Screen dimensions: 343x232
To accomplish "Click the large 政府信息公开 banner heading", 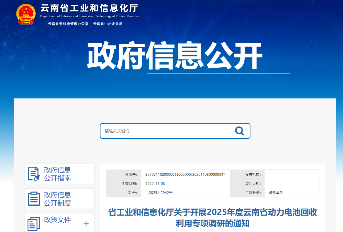I will (174, 56).
